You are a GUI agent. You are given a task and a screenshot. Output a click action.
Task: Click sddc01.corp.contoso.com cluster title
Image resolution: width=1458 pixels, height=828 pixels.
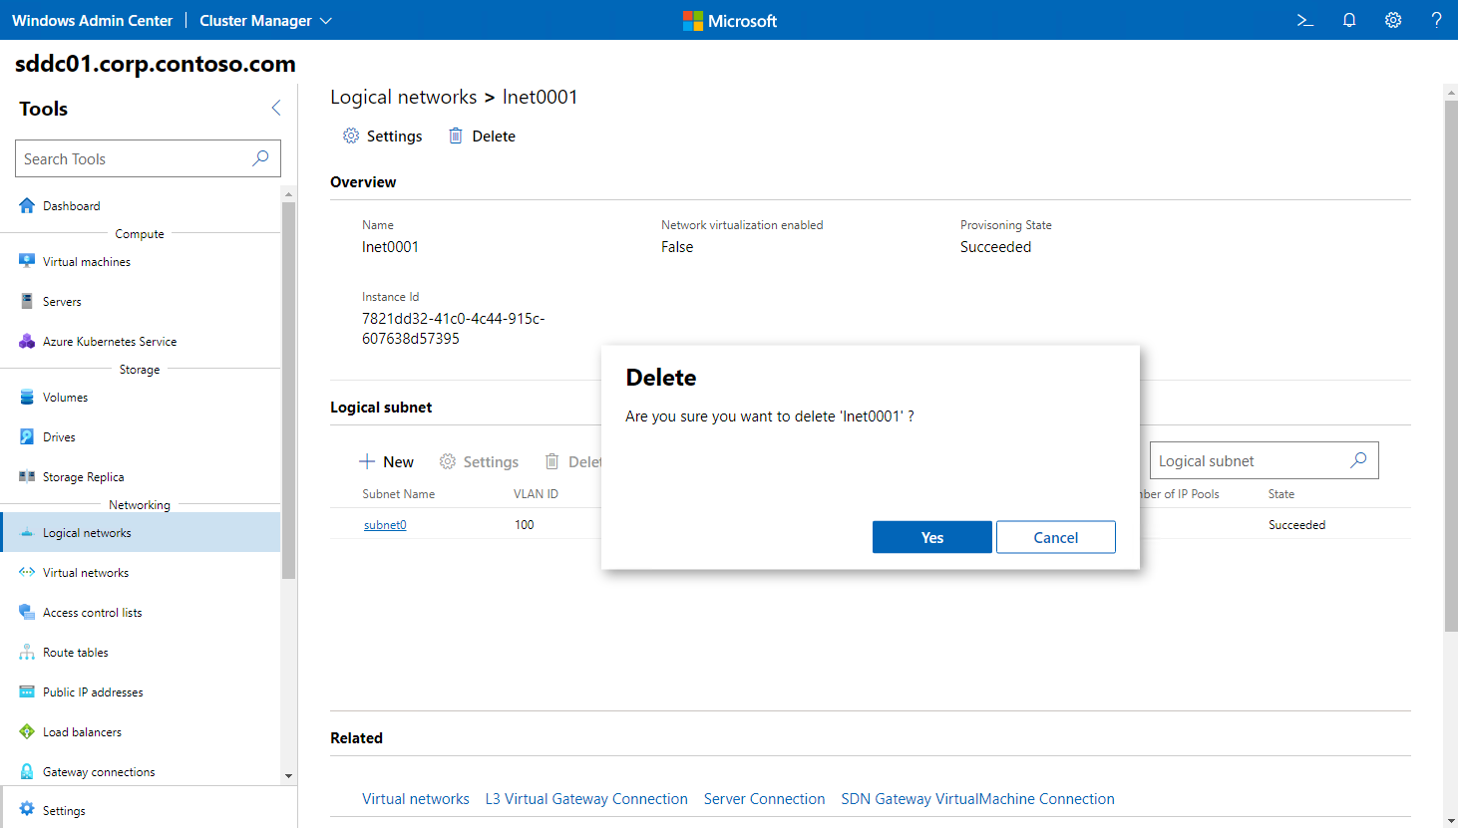[156, 64]
